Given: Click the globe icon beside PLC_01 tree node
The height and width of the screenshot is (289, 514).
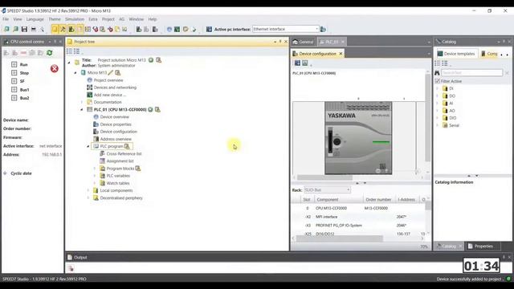Looking at the screenshot, I should [150, 109].
